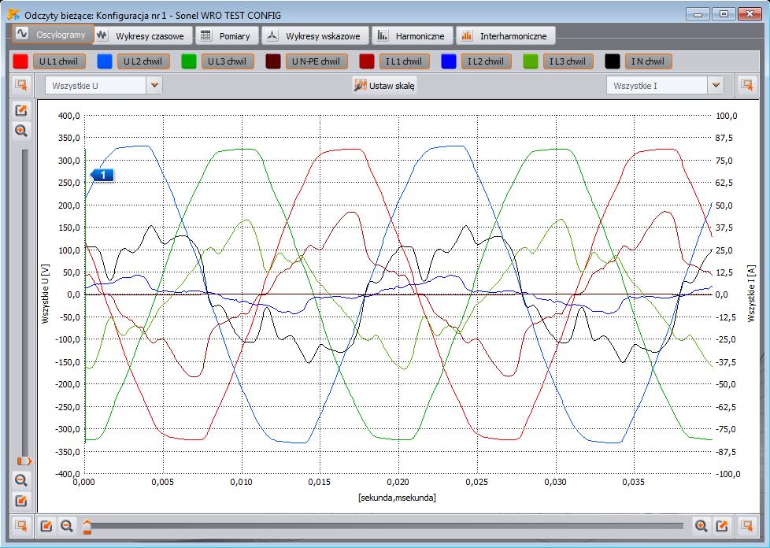Screen dimensions: 770x548
Task: Click the green U L3 color swatch
Action: click(189, 61)
